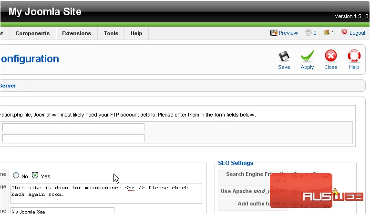Click the Save text label

pos(284,67)
